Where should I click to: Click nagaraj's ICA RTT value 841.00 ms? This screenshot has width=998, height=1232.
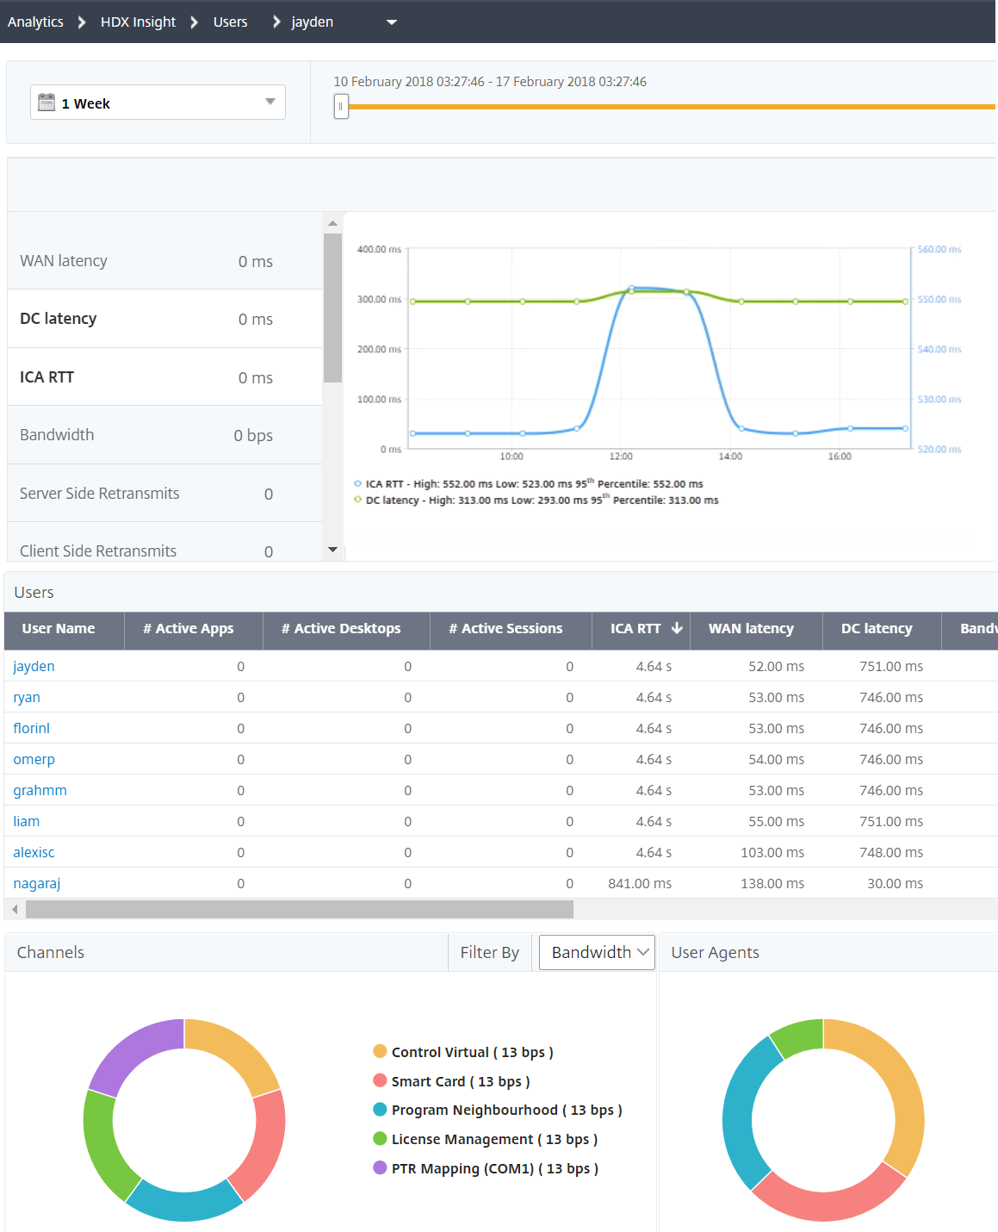click(x=640, y=883)
